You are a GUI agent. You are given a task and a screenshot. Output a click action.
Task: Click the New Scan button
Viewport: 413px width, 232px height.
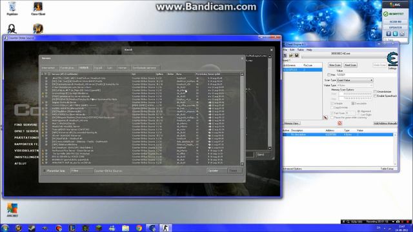pos(335,65)
